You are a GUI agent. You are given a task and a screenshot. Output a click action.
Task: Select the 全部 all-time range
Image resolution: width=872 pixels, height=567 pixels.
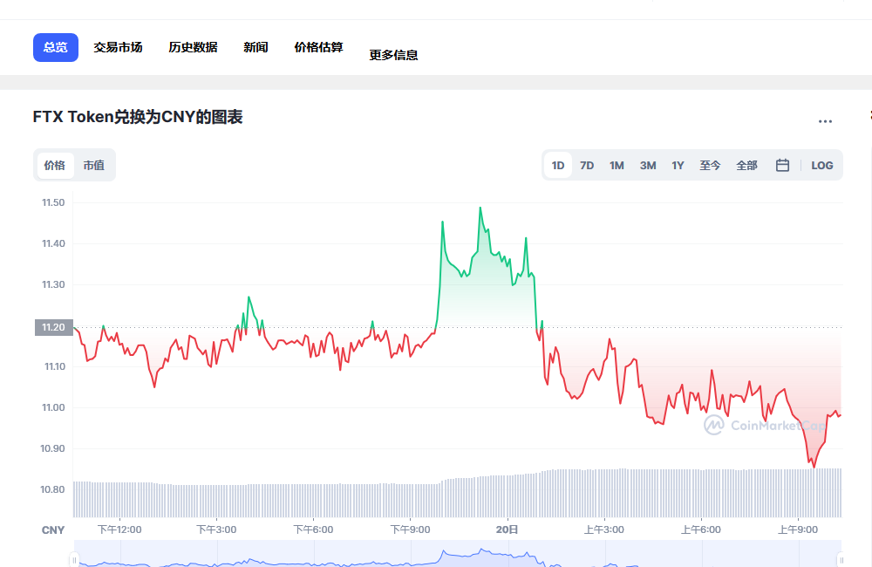[747, 165]
